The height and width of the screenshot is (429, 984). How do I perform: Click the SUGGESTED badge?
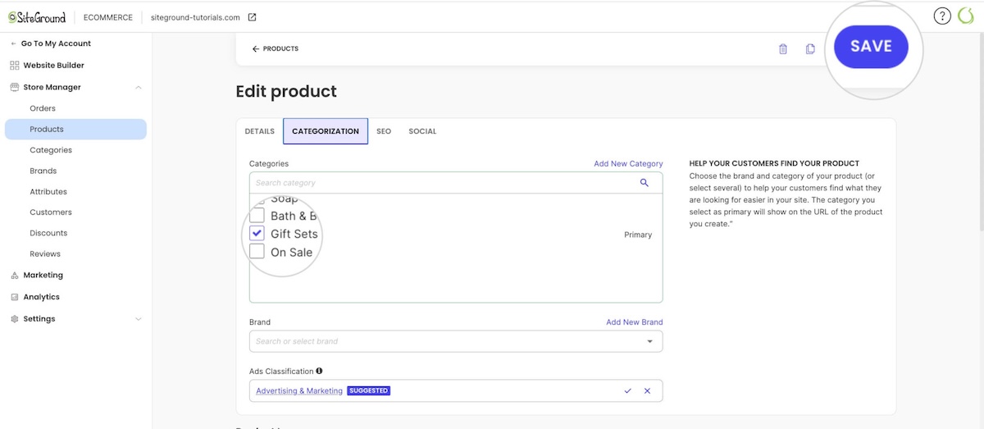[369, 390]
